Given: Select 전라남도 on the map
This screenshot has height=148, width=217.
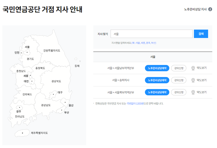Looking at the screenshot, I should tap(20, 117).
